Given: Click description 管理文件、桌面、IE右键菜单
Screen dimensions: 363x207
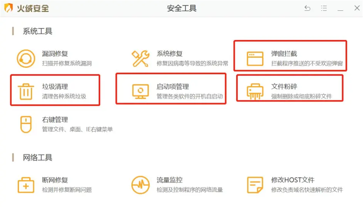Looking at the screenshot, I should point(77,129).
